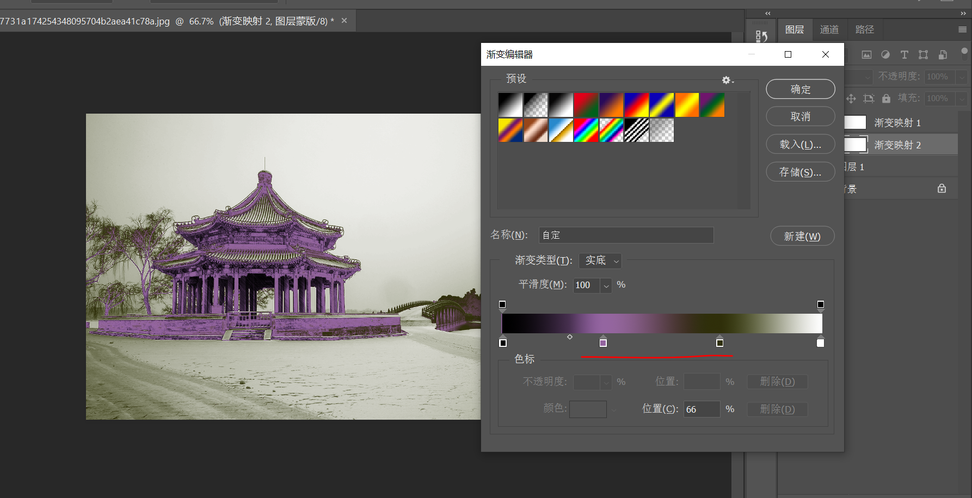
Task: Click the history panel icon
Action: point(761,36)
